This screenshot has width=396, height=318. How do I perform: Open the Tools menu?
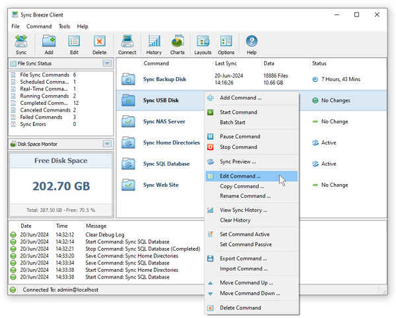click(x=65, y=26)
